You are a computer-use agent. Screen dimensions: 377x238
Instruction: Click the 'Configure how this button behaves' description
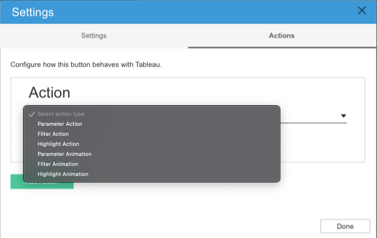[86, 64]
